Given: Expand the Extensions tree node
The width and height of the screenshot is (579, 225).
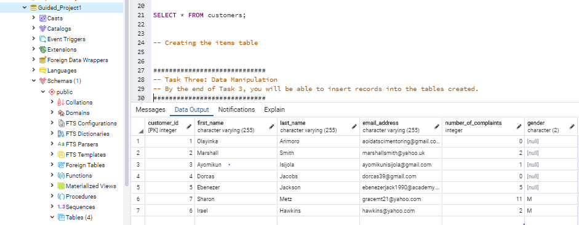Looking at the screenshot, I should (34, 49).
